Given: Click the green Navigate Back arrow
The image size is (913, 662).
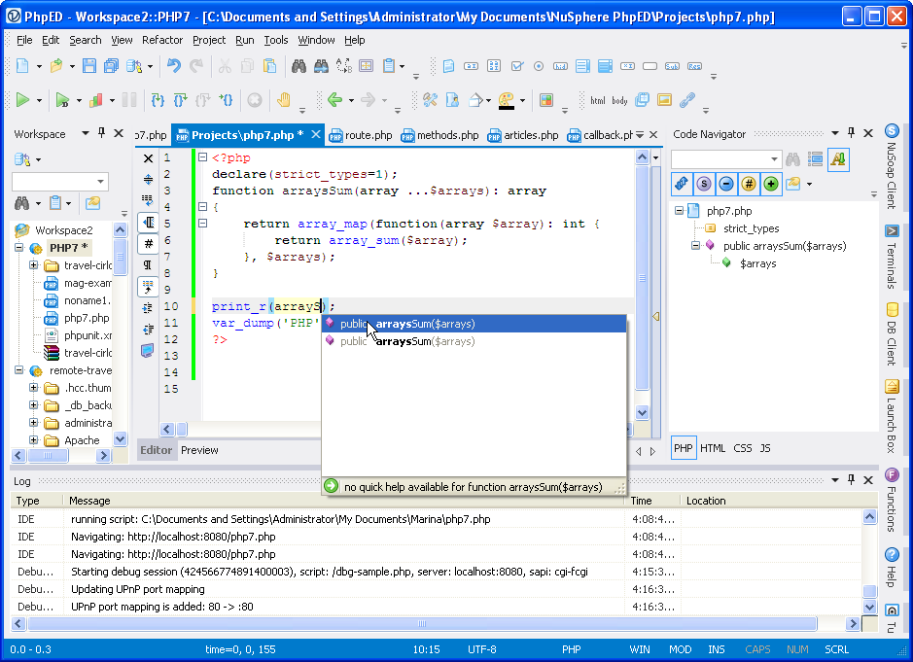Looking at the screenshot, I should [x=334, y=100].
